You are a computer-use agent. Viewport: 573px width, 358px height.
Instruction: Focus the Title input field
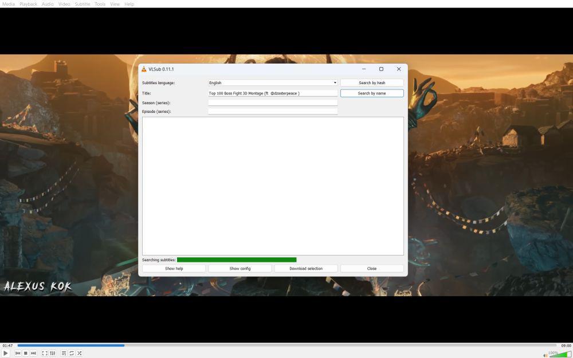coord(273,93)
